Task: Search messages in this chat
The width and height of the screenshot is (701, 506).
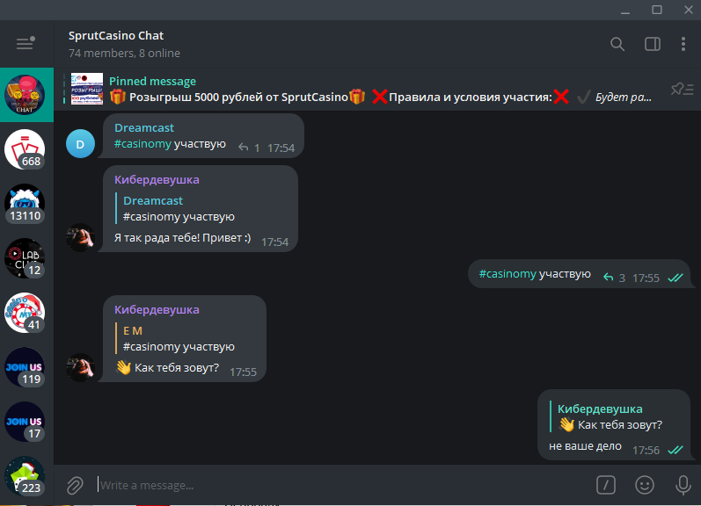Action: [617, 44]
